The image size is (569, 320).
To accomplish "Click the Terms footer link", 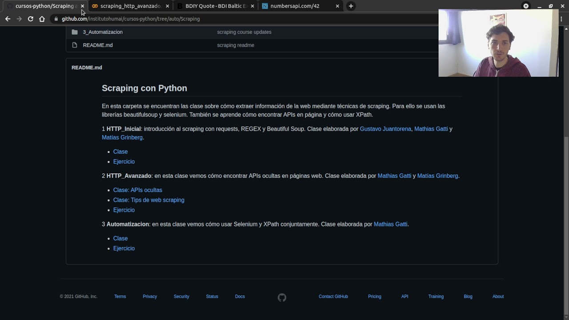I will (120, 296).
